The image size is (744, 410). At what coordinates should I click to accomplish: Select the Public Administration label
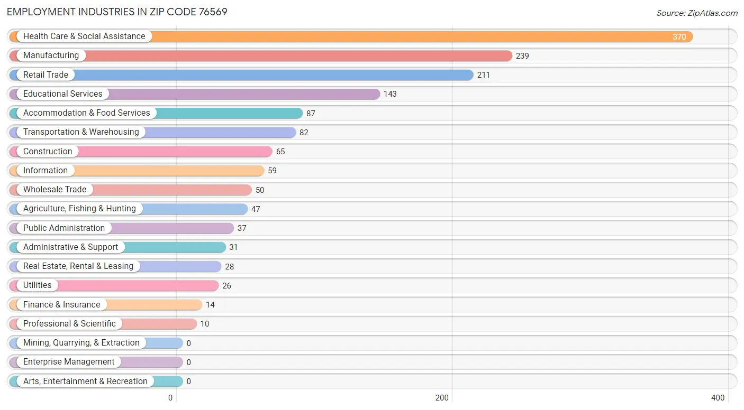pyautogui.click(x=64, y=228)
